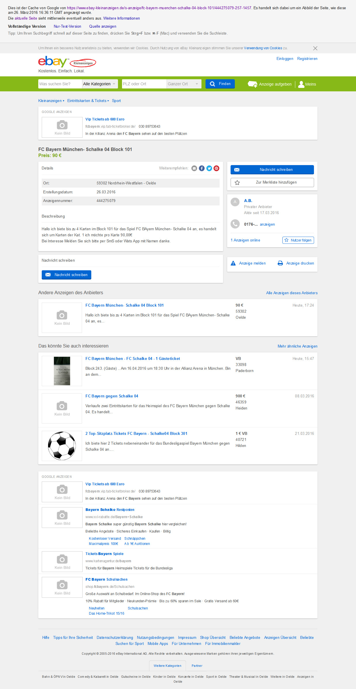The image size is (356, 689).
Task: Click the soccer ball listing thumbnail
Action: (62, 446)
